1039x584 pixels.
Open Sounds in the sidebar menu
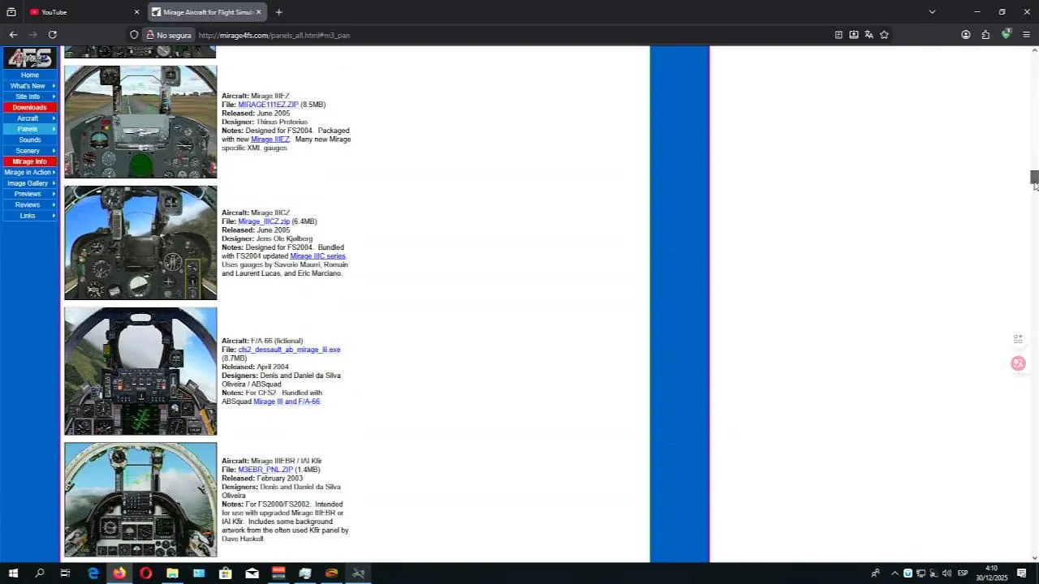click(30, 140)
